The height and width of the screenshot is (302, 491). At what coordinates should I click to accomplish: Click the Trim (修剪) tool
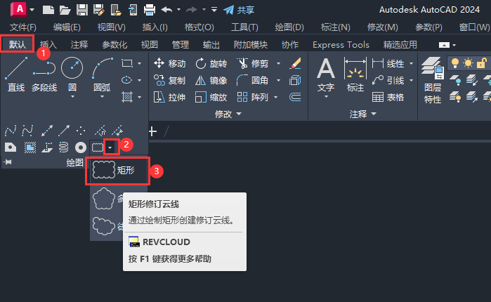[x=253, y=63]
